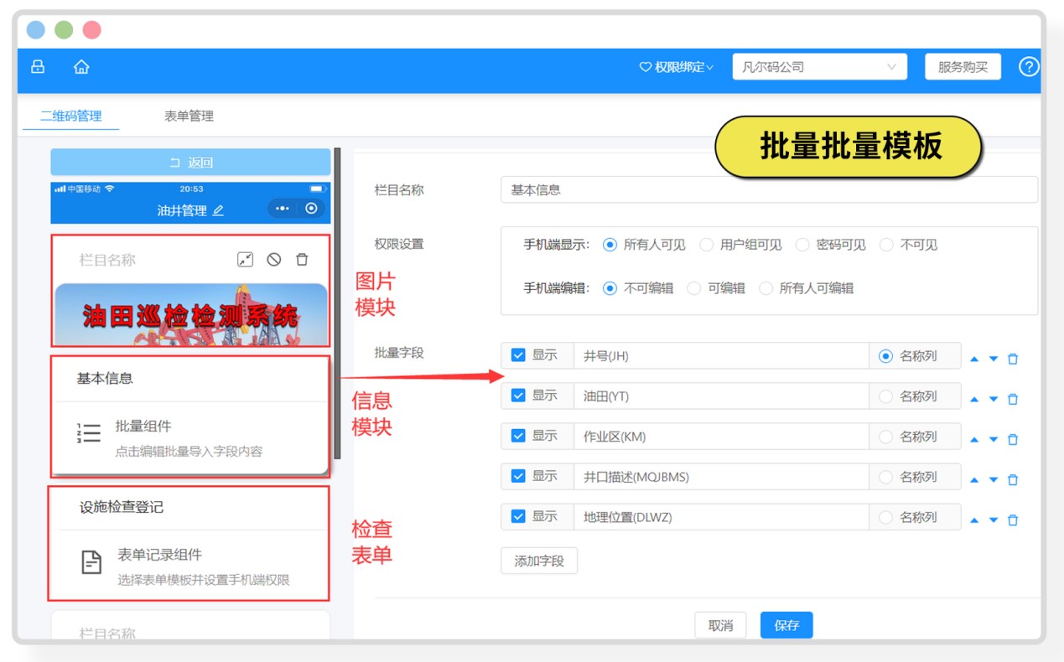Screen dimensions: 1064x662
Task: Open the 凡尔码公司 company dropdown
Action: [819, 67]
